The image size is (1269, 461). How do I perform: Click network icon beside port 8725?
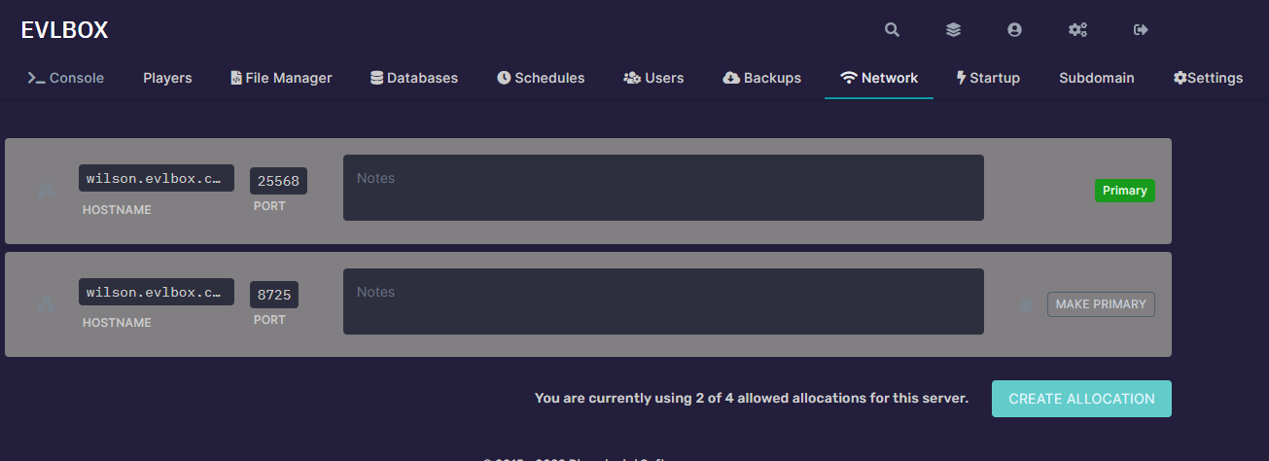[46, 304]
